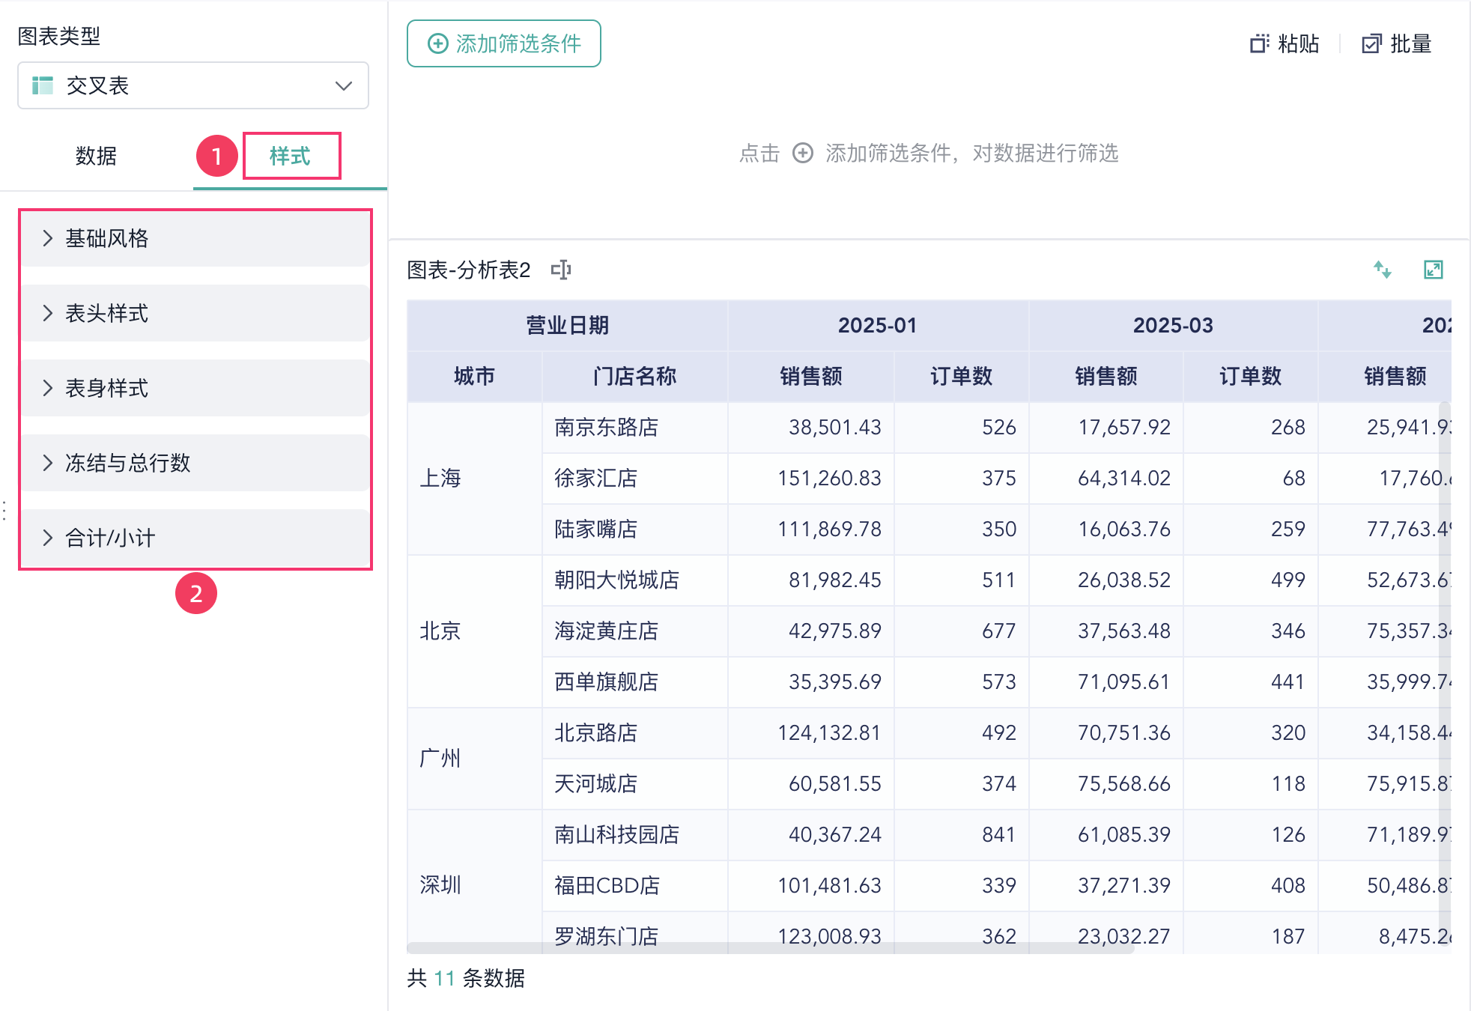Click the swap rows and columns arrows icon
1471x1011 pixels.
coord(1383,270)
